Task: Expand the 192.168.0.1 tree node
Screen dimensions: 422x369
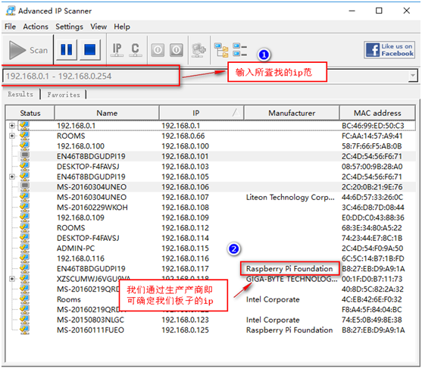Action: [12, 126]
